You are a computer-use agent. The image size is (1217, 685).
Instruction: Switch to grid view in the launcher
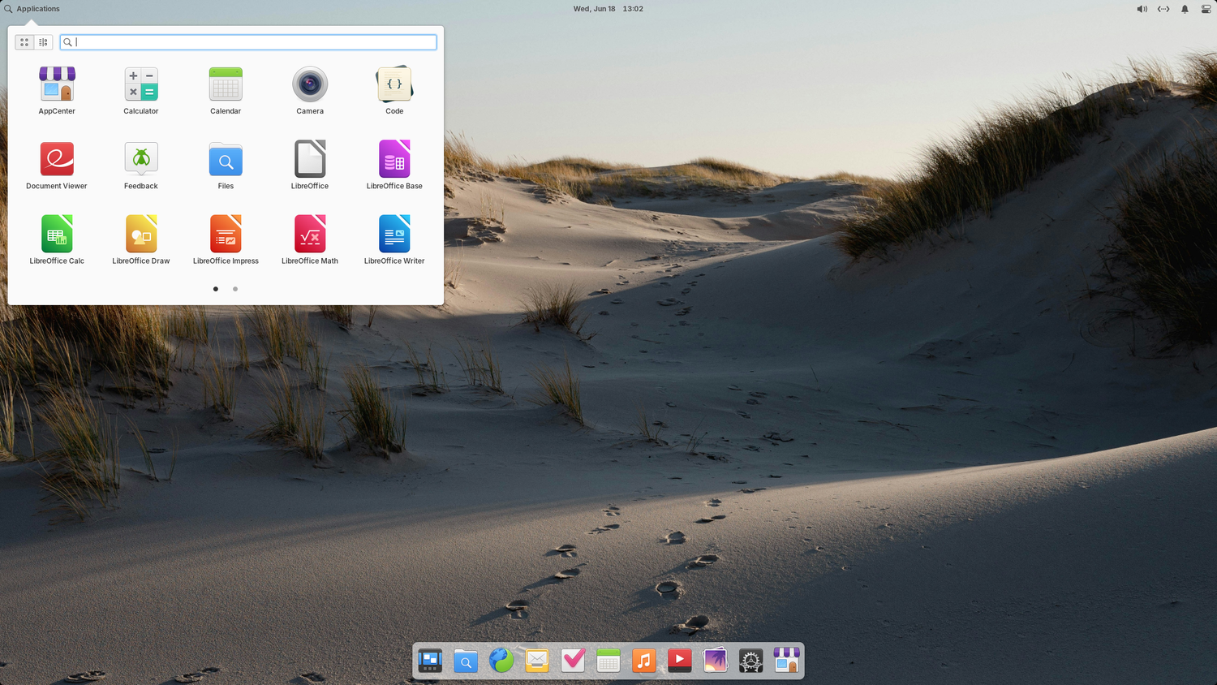(x=24, y=42)
